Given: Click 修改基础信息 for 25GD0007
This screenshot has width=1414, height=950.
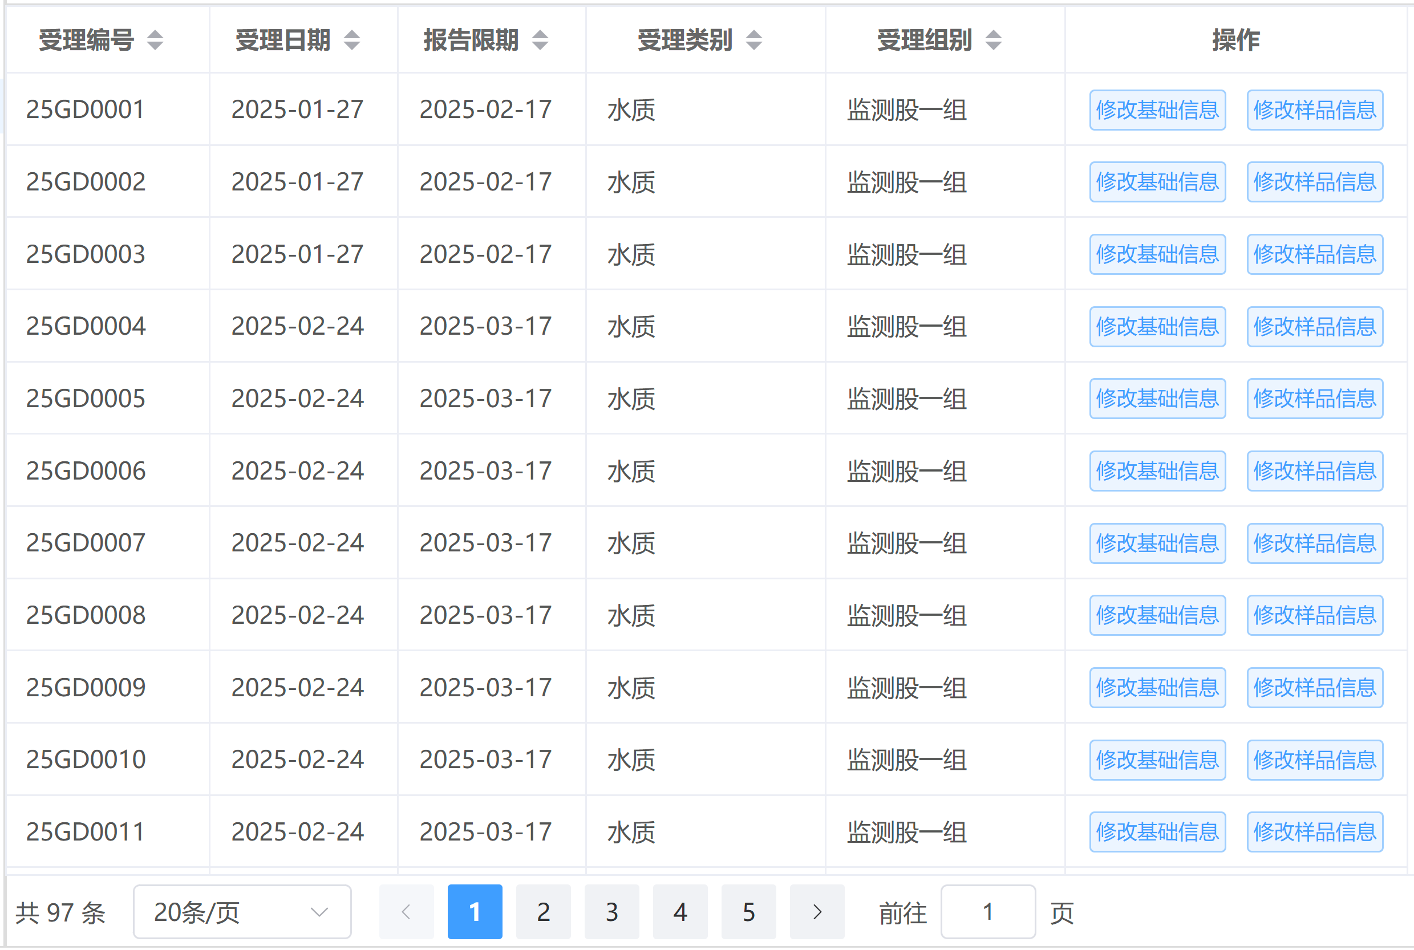Looking at the screenshot, I should tap(1157, 543).
